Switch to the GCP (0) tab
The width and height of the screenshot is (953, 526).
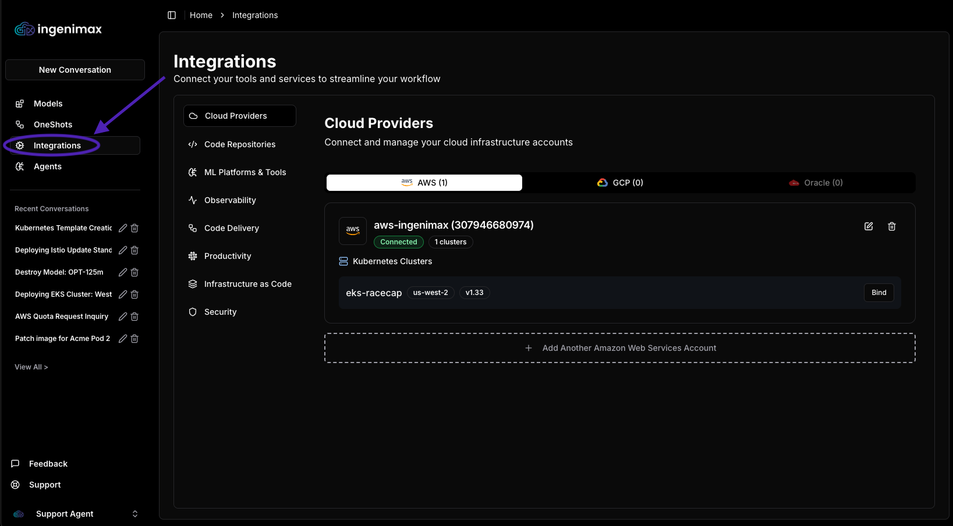coord(620,183)
